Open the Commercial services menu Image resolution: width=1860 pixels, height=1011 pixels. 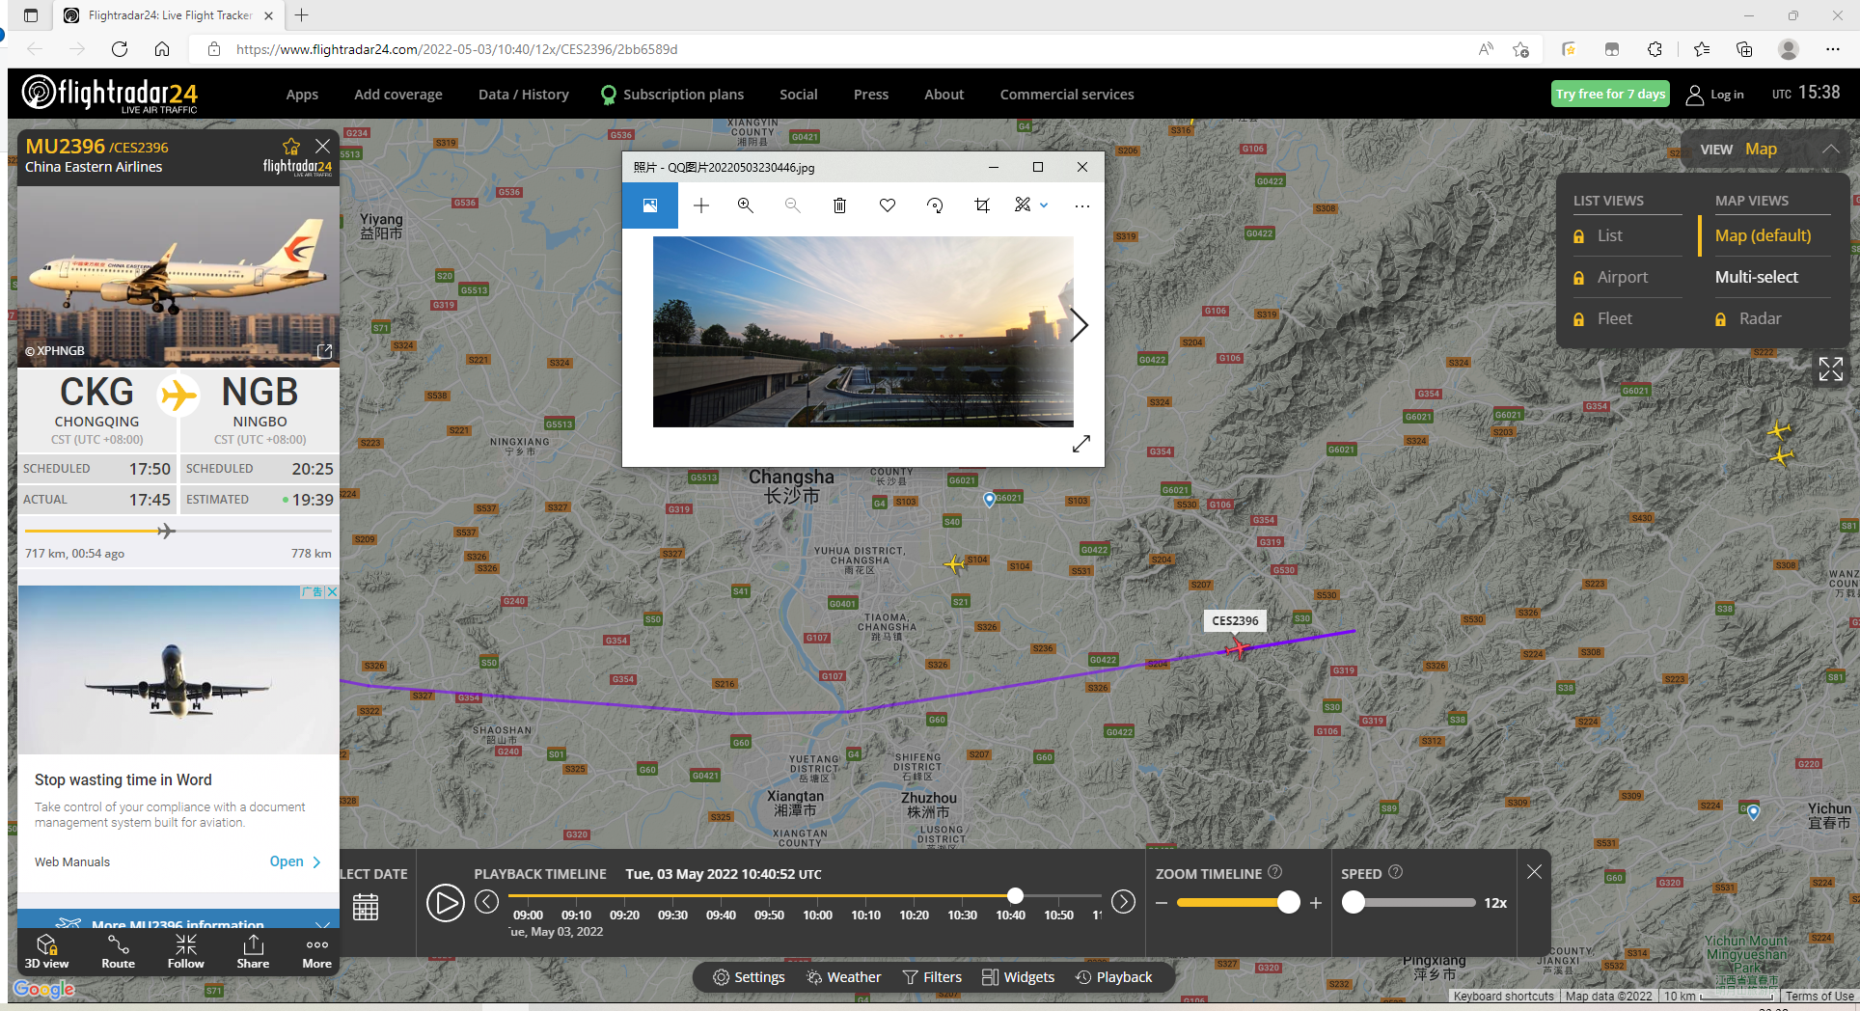coord(1066,95)
